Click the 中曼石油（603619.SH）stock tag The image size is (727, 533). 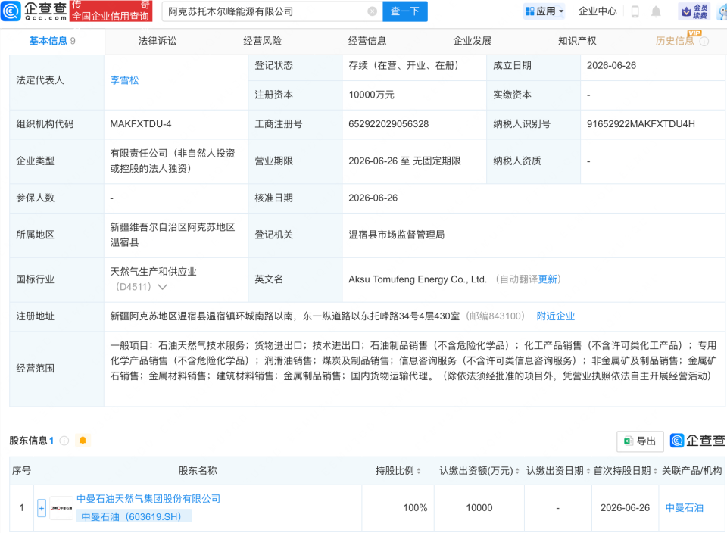[x=133, y=517]
